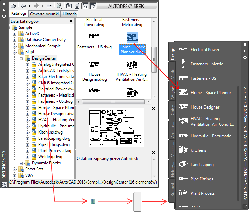Viewport: 249px width, 215px height.
Task: Click the Up one level folder icon
Action: pyautogui.click(x=49, y=6)
